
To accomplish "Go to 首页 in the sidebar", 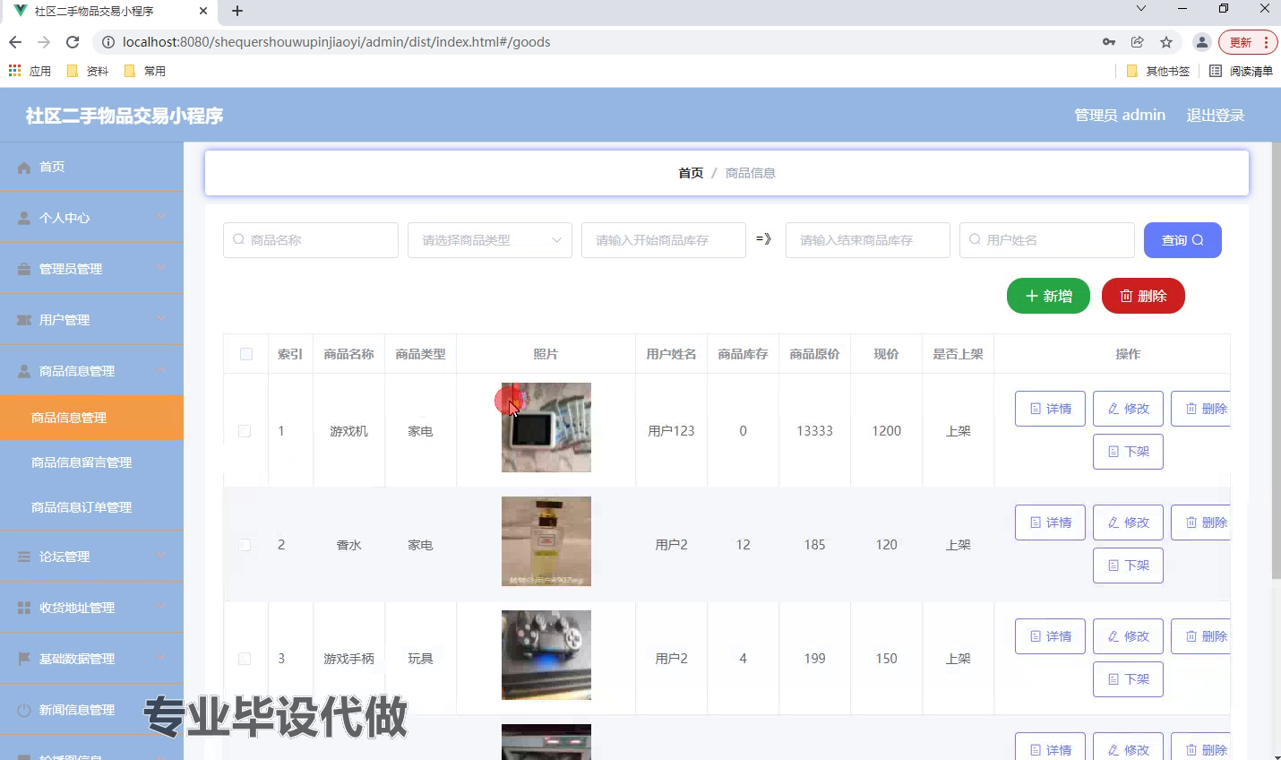I will click(x=91, y=167).
